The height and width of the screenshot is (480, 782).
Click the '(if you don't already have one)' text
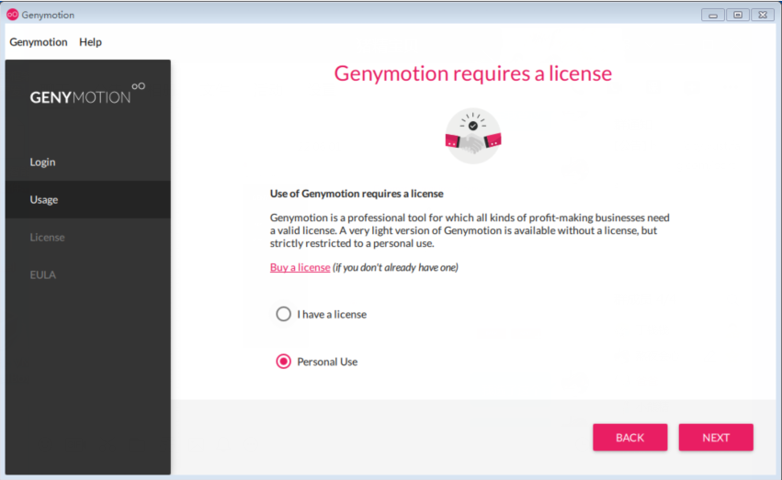pos(395,267)
